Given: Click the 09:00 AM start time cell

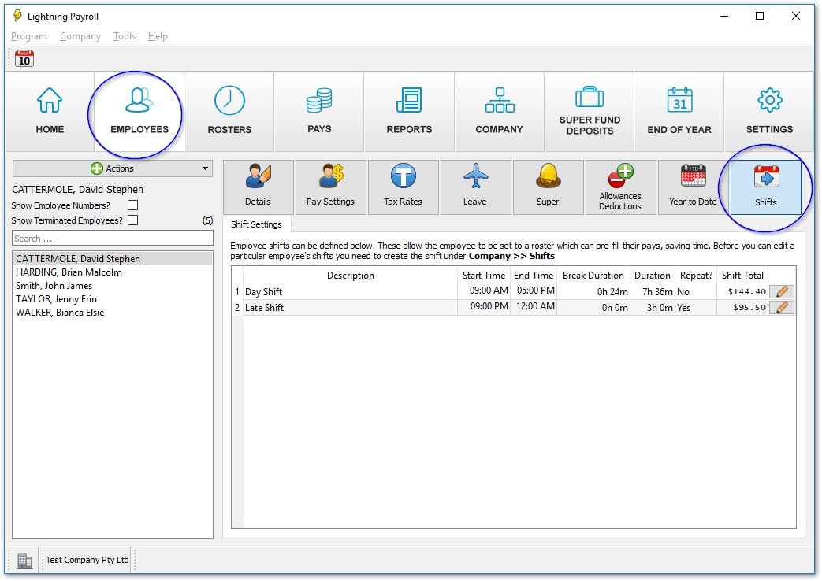Looking at the screenshot, I should coord(483,291).
